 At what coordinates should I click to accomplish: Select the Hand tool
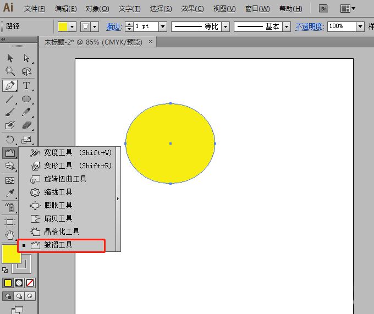click(x=10, y=235)
